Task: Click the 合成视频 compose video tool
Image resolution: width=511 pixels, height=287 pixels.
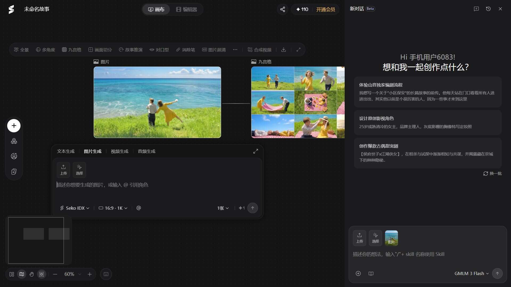Action: [259, 50]
